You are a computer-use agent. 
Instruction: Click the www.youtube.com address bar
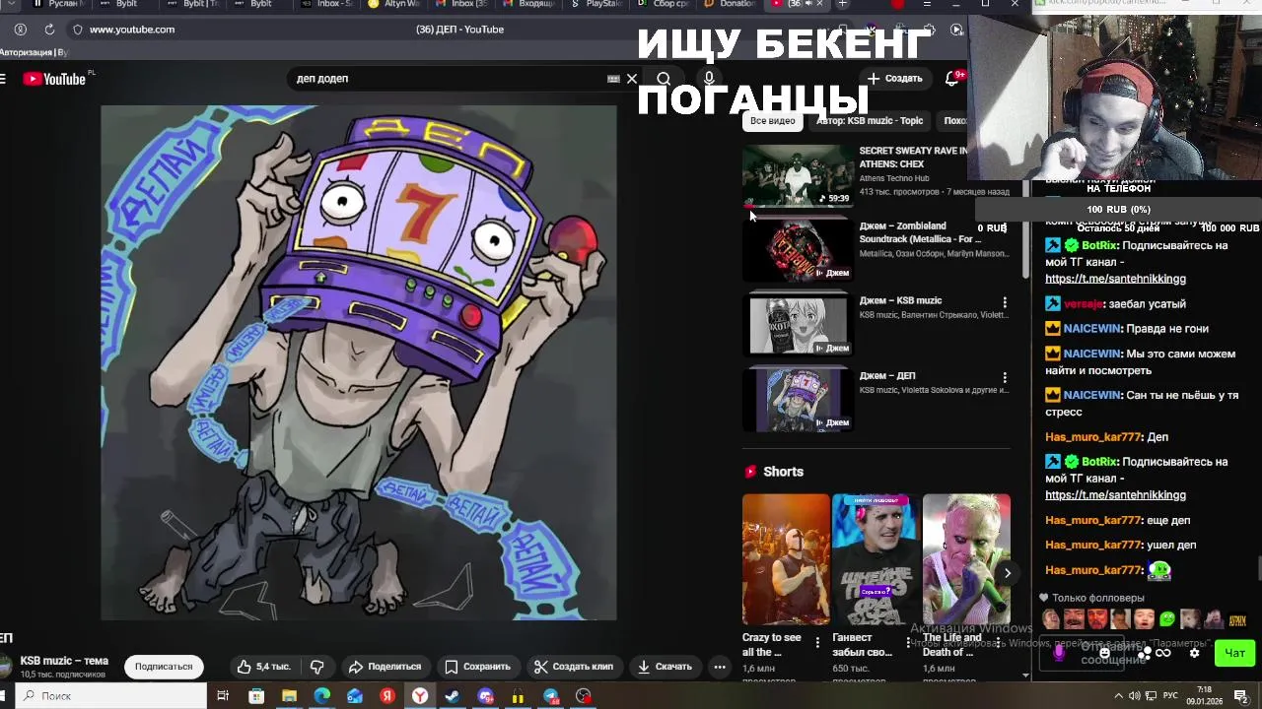[x=132, y=30]
